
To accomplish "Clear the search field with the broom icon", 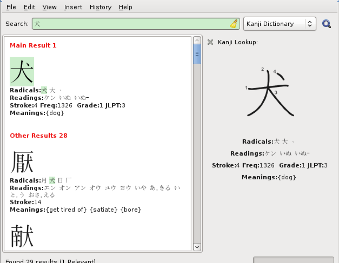I will click(234, 24).
